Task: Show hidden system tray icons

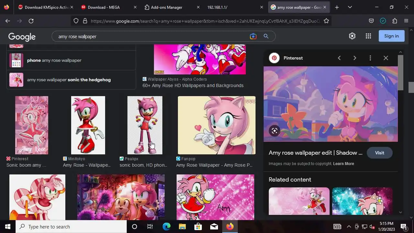Action: [x=349, y=227]
